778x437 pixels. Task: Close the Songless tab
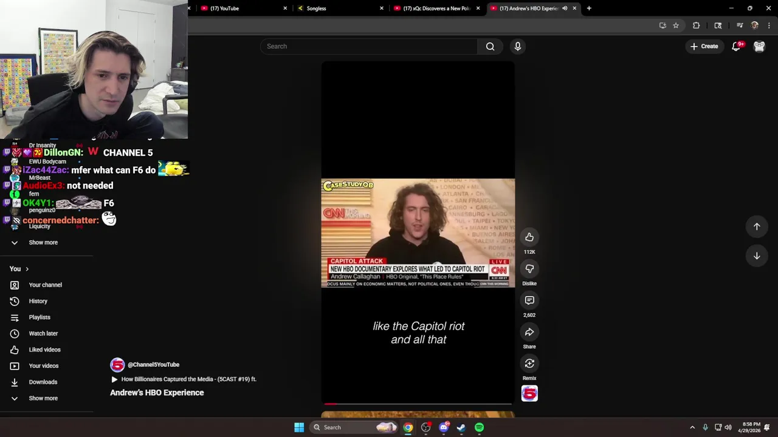pos(382,8)
